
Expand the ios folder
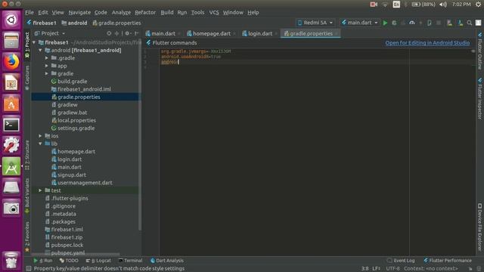(x=40, y=136)
